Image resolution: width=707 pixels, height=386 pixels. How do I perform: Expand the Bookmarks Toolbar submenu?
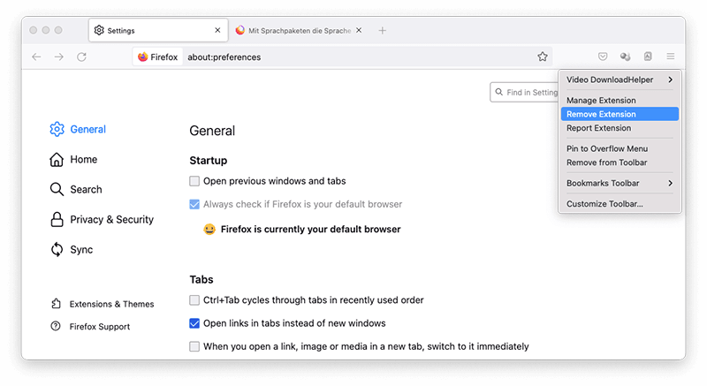click(619, 184)
